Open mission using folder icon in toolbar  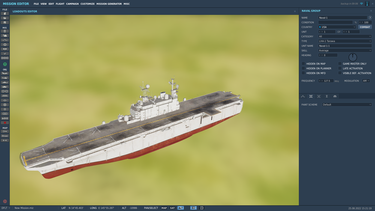5,18
